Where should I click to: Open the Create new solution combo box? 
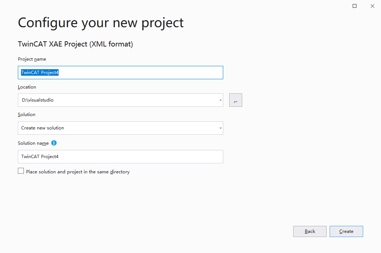[x=121, y=128]
